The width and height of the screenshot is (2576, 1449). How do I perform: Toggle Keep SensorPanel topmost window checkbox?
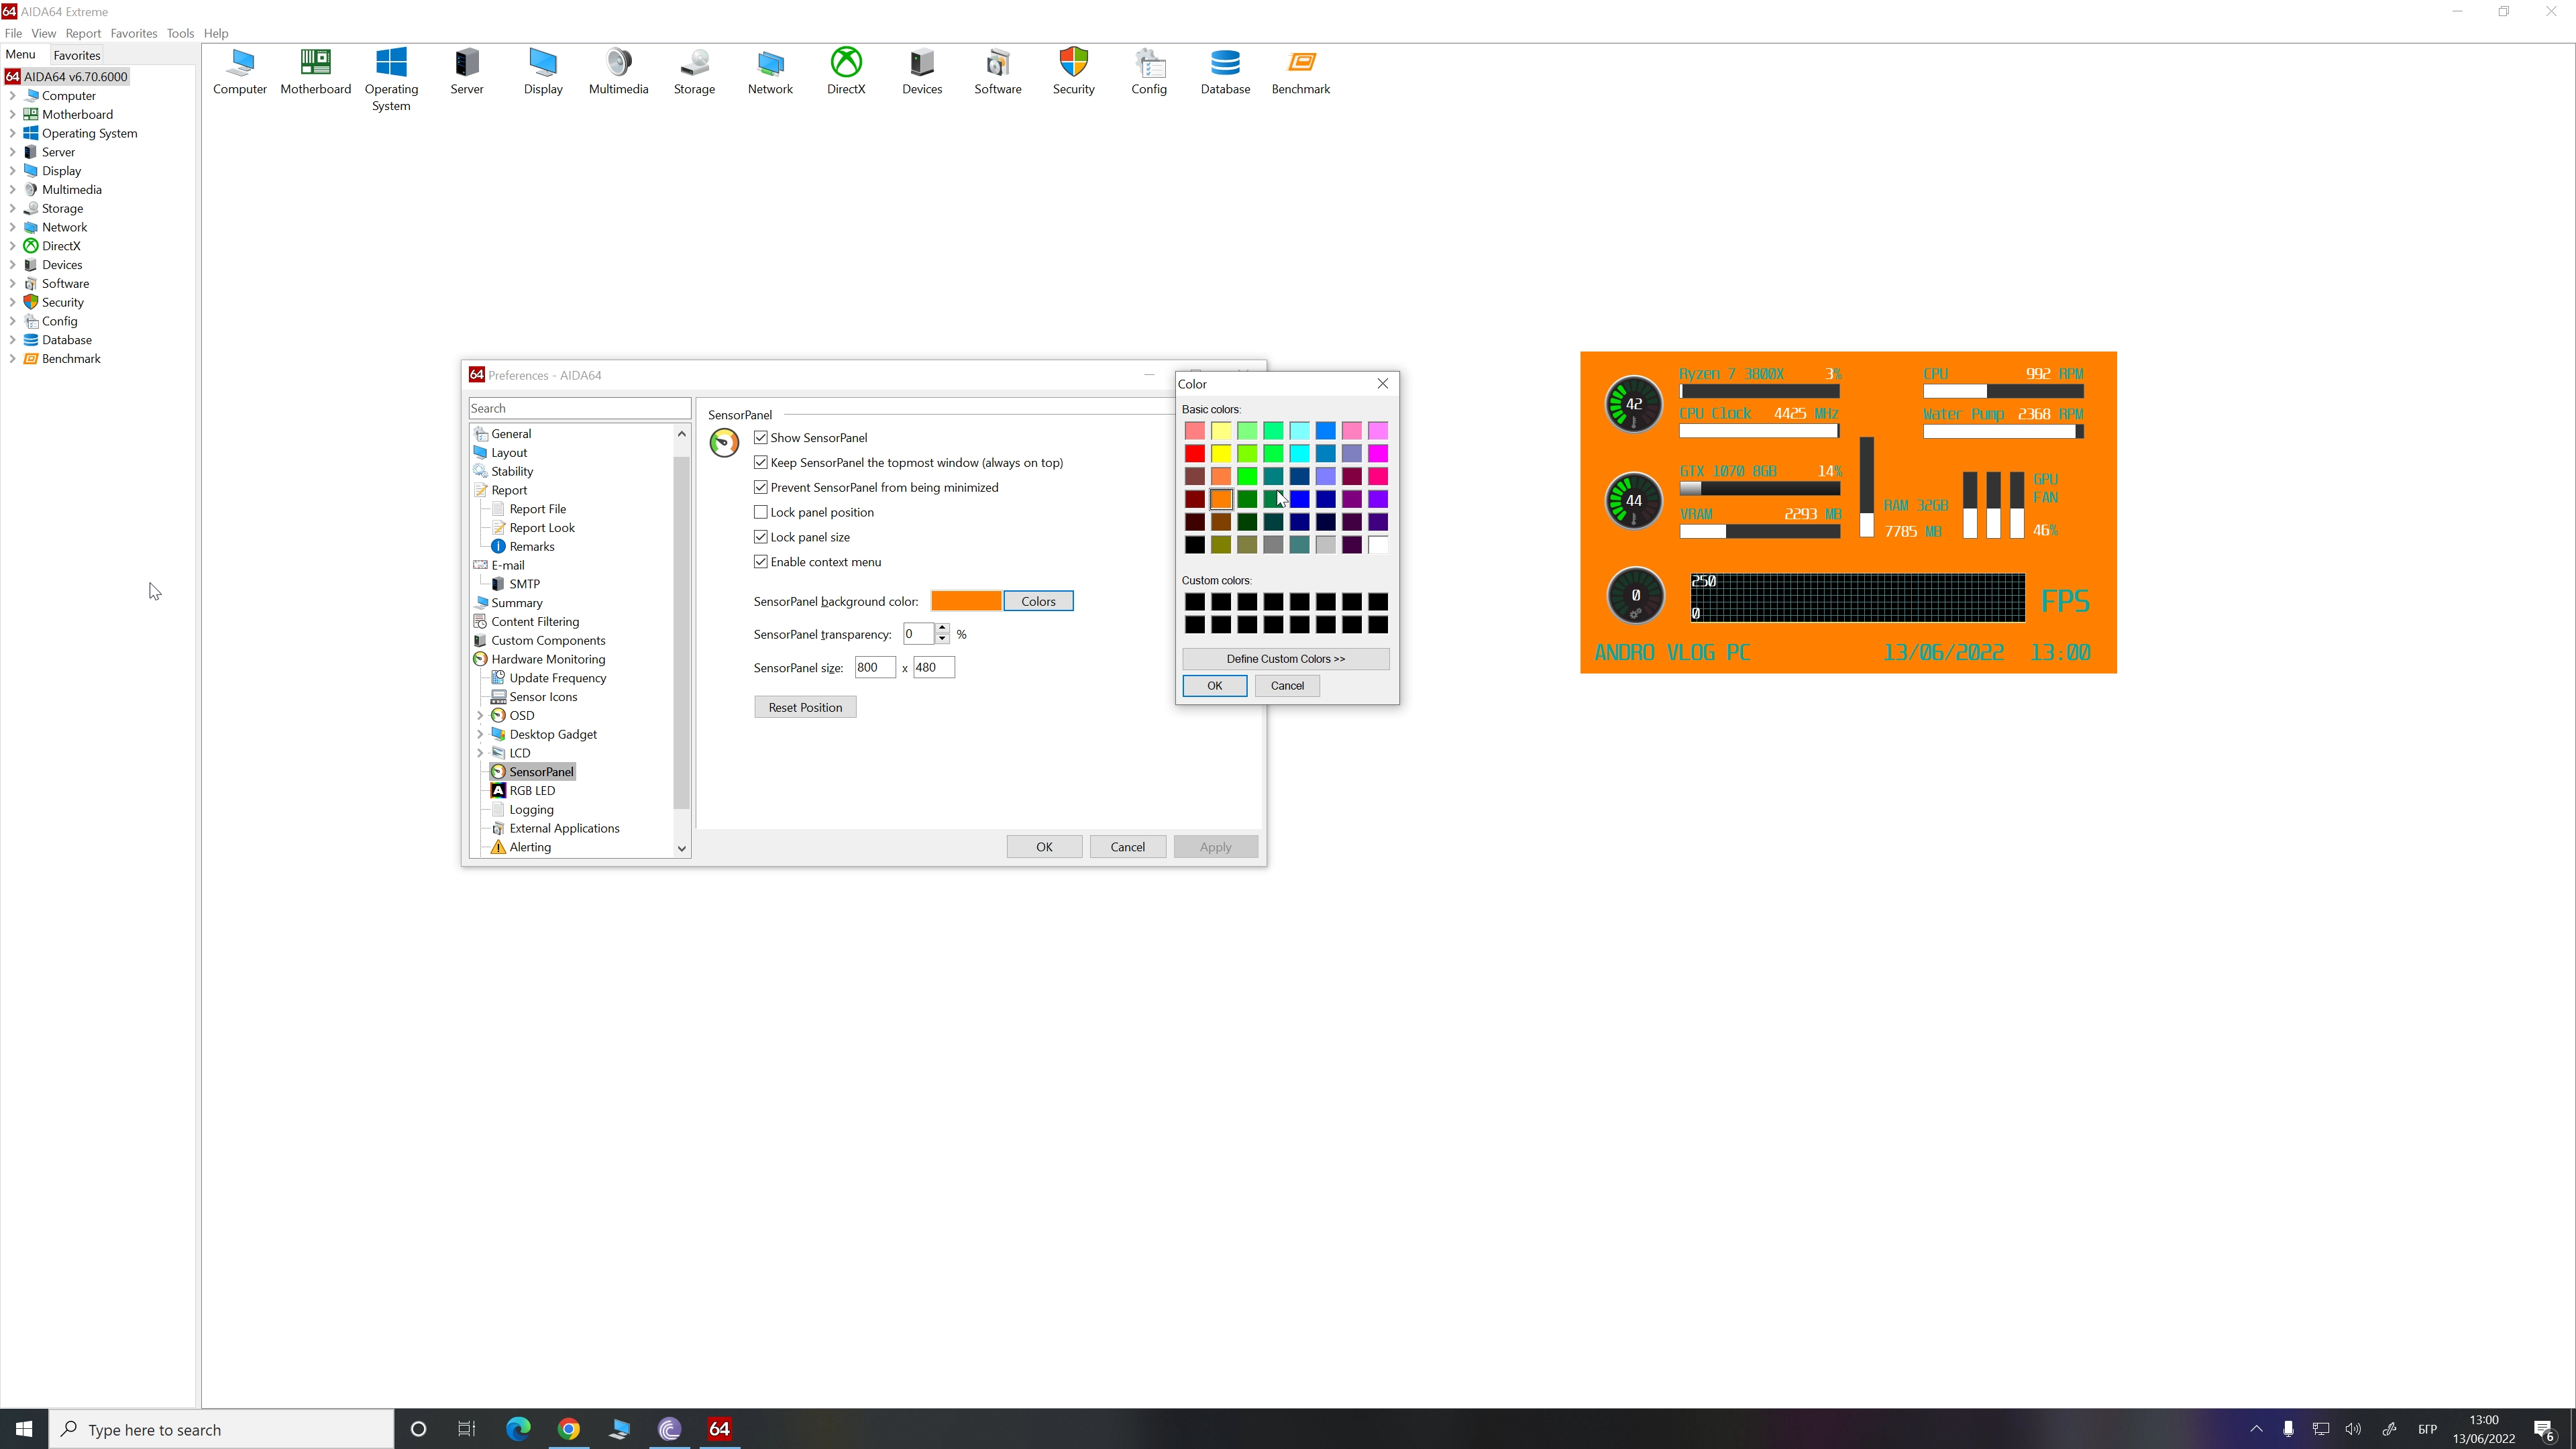(x=761, y=463)
